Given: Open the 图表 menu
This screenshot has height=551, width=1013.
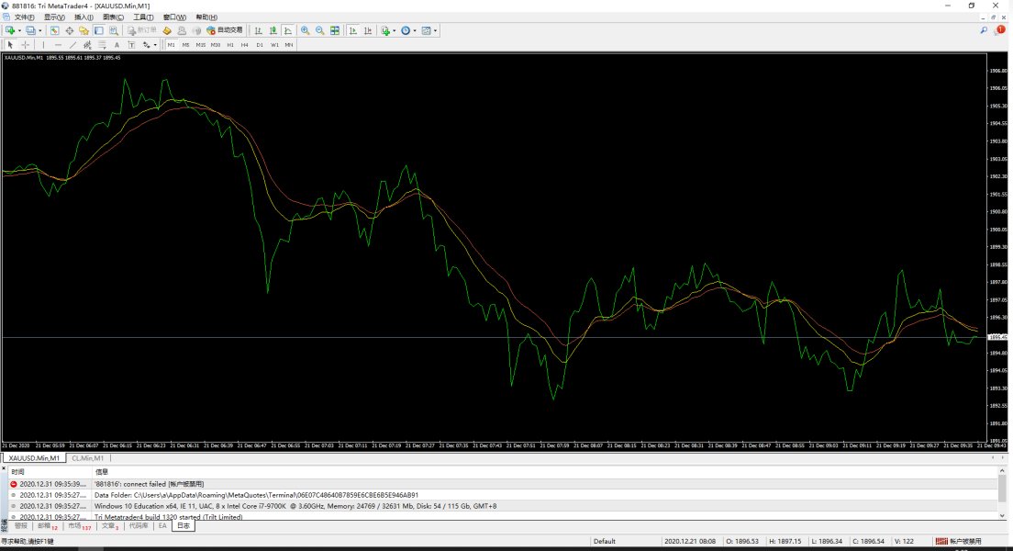Looking at the screenshot, I should tap(112, 17).
